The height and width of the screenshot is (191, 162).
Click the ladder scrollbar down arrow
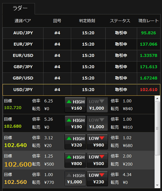point(157,185)
